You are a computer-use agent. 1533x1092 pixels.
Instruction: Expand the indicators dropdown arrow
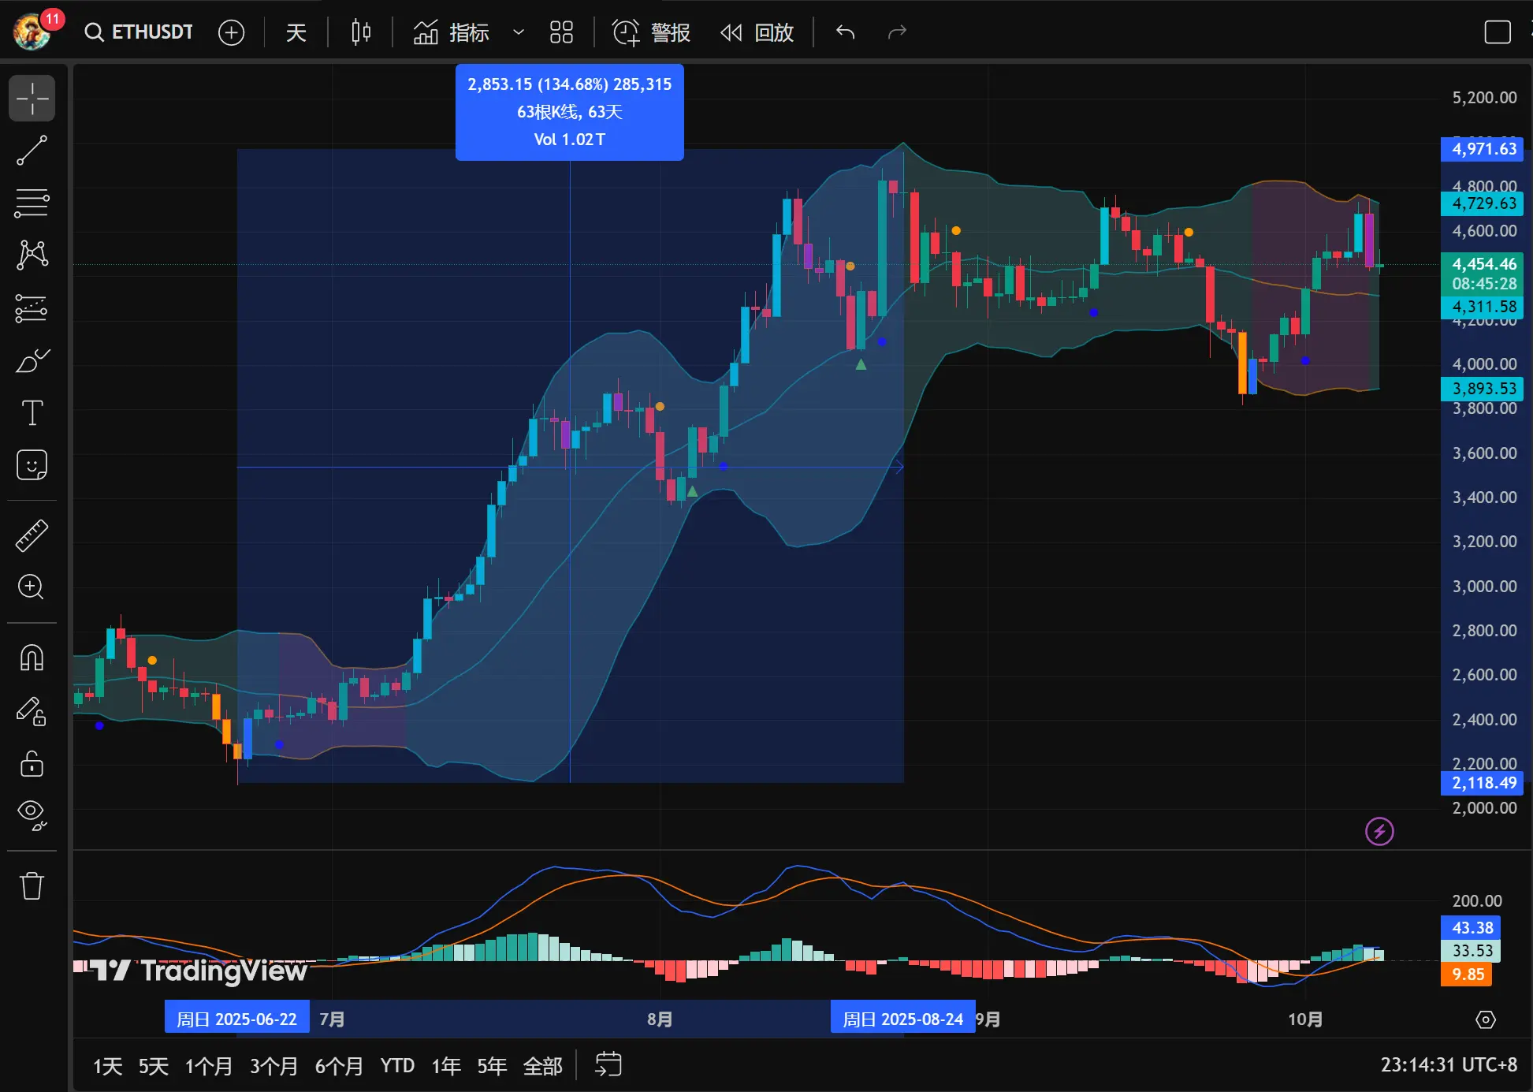(x=518, y=32)
